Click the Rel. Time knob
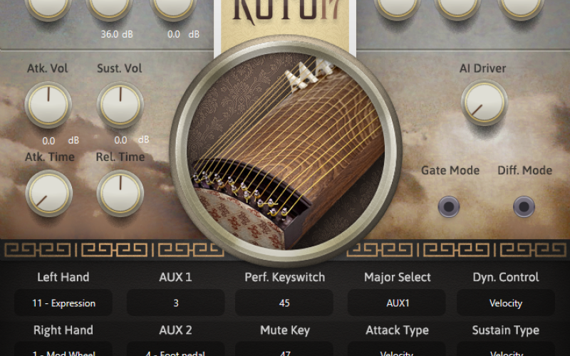The height and width of the screenshot is (356, 570). [120, 193]
